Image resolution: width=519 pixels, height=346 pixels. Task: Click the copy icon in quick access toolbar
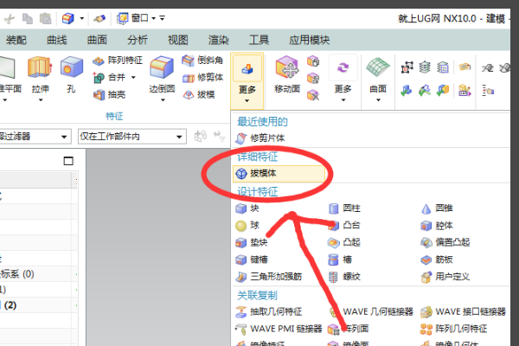[x=27, y=18]
